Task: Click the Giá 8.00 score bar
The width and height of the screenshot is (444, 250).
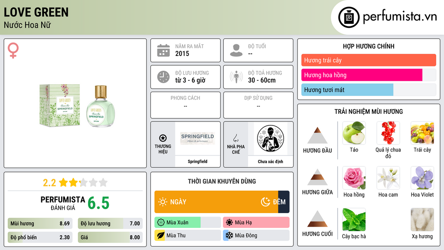Action: pyautogui.click(x=110, y=237)
